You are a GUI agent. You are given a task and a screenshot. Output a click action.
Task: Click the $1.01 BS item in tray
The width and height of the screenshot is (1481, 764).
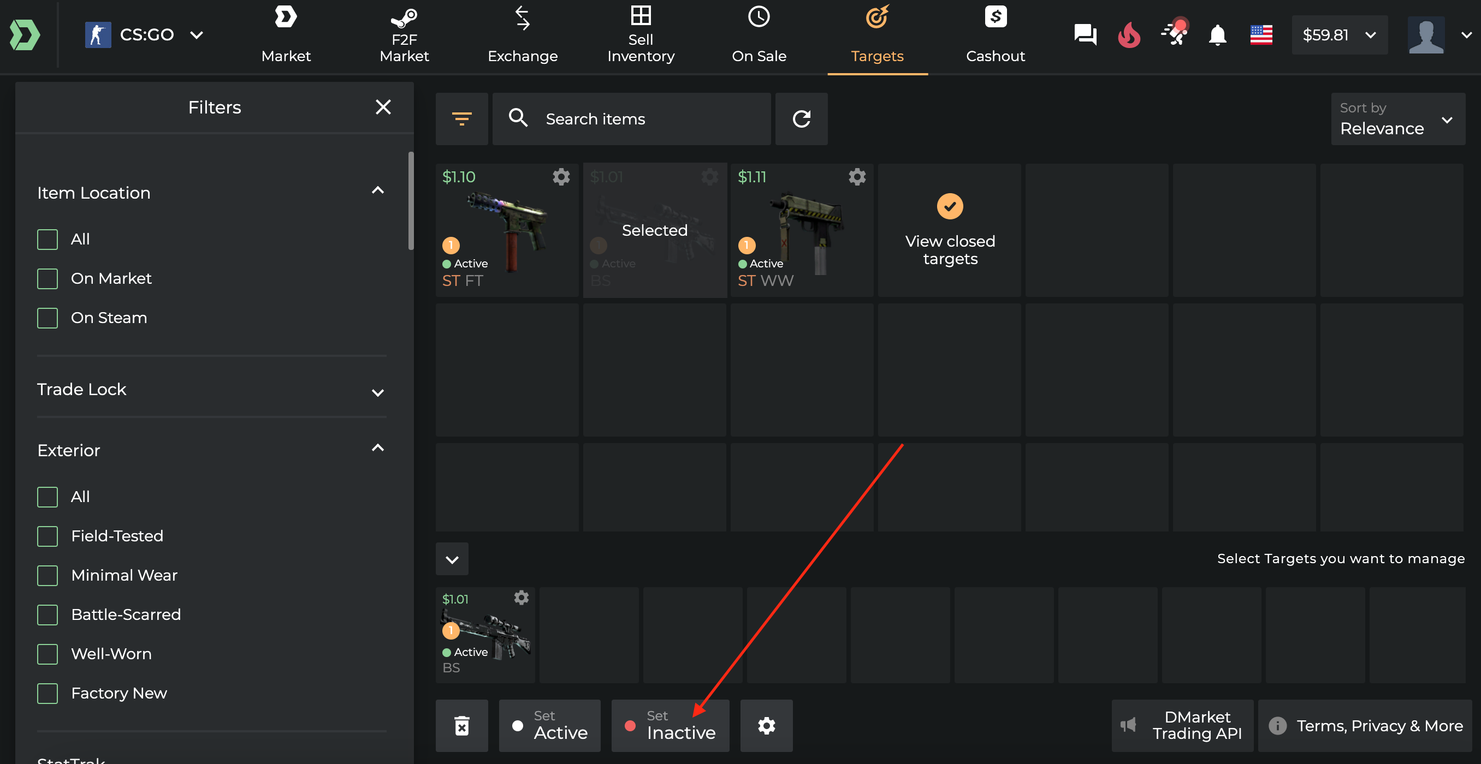click(485, 635)
